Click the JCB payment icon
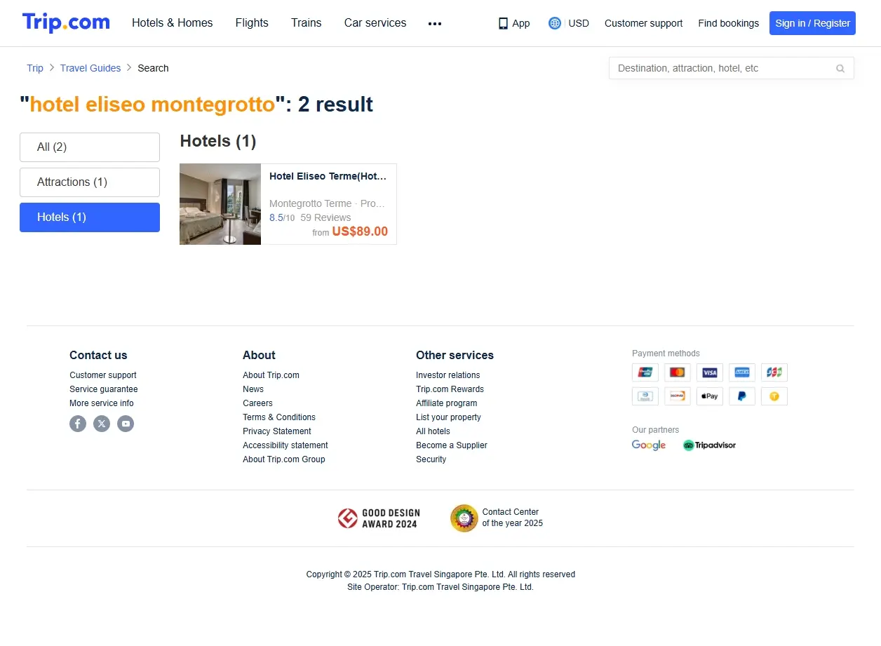This screenshot has height=646, width=881. click(774, 372)
